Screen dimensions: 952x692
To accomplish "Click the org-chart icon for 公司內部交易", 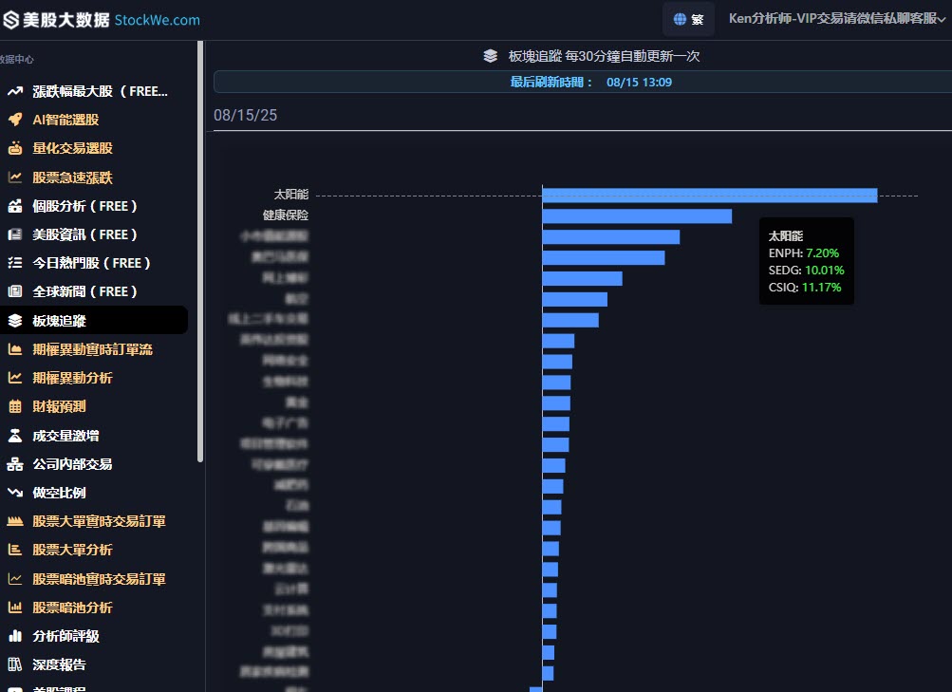I will coord(15,464).
